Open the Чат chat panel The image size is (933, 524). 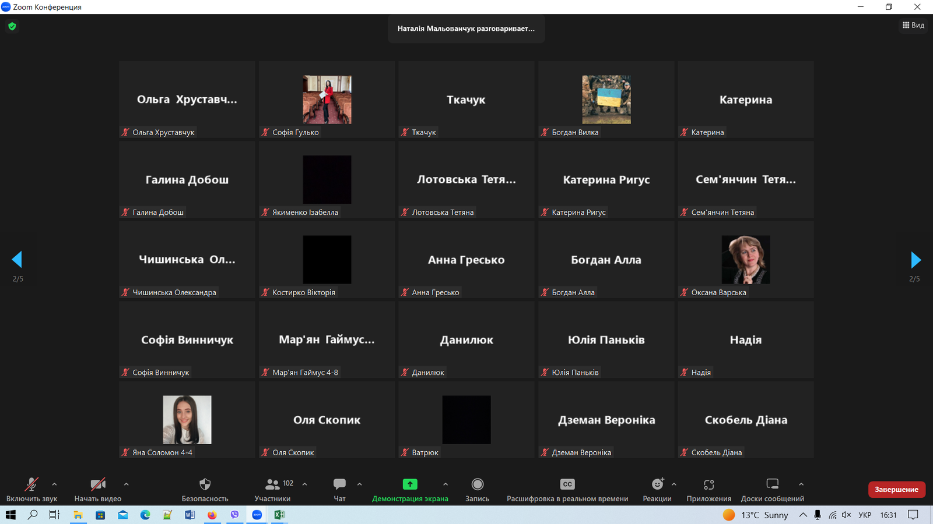(x=339, y=484)
